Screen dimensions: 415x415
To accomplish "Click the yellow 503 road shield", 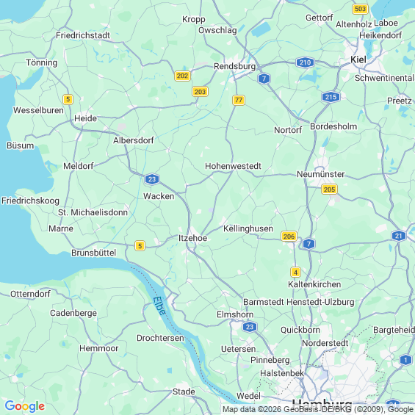I will tap(360, 9).
